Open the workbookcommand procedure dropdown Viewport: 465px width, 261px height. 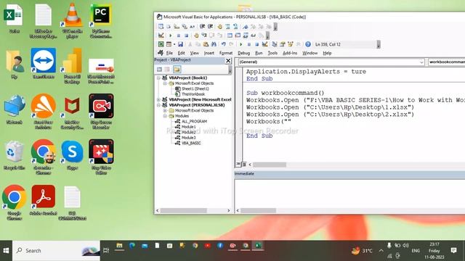click(x=446, y=62)
